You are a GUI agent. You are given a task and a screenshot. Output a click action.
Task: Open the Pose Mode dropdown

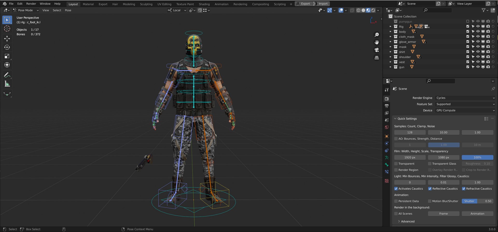click(x=26, y=10)
